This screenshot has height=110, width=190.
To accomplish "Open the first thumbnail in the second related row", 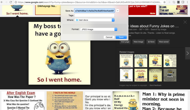I will (126, 75).
